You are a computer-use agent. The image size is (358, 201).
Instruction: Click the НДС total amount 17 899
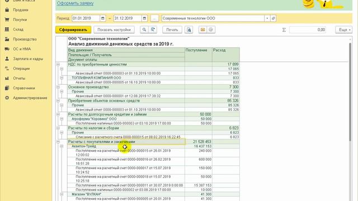tap(233, 65)
